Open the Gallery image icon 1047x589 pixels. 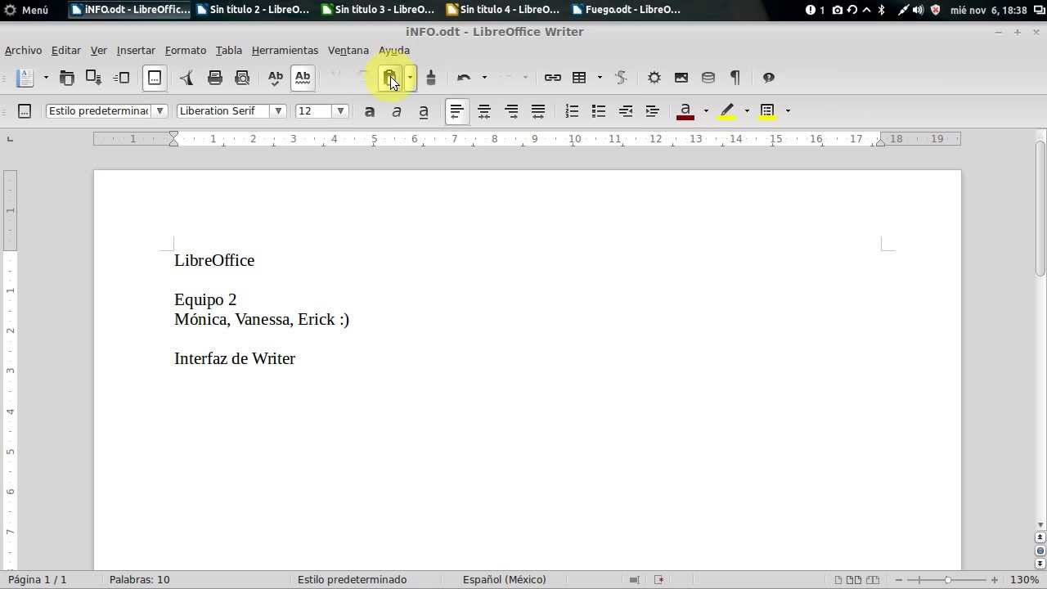pyautogui.click(x=681, y=78)
